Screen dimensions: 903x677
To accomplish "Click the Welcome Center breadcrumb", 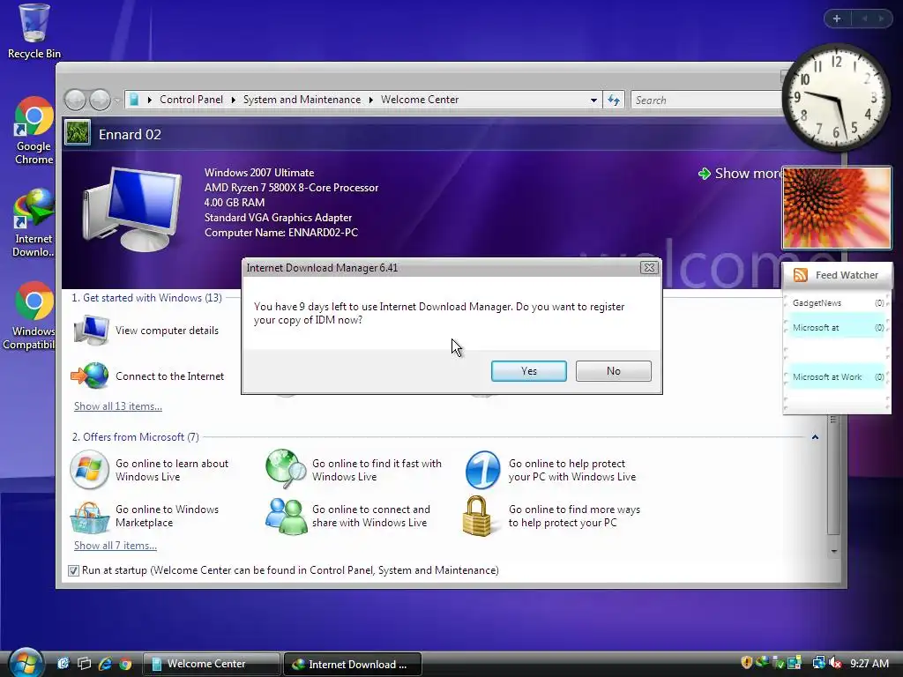I will [x=420, y=100].
